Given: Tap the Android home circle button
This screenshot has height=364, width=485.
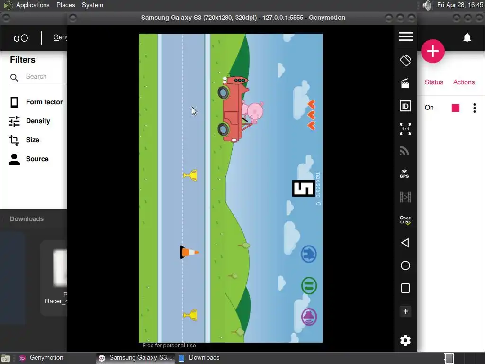Looking at the screenshot, I should click(x=405, y=265).
